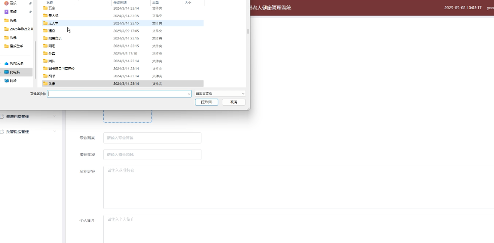This screenshot has height=243, width=494.
Task: Focus the 擅长领域 input field
Action: (x=152, y=155)
